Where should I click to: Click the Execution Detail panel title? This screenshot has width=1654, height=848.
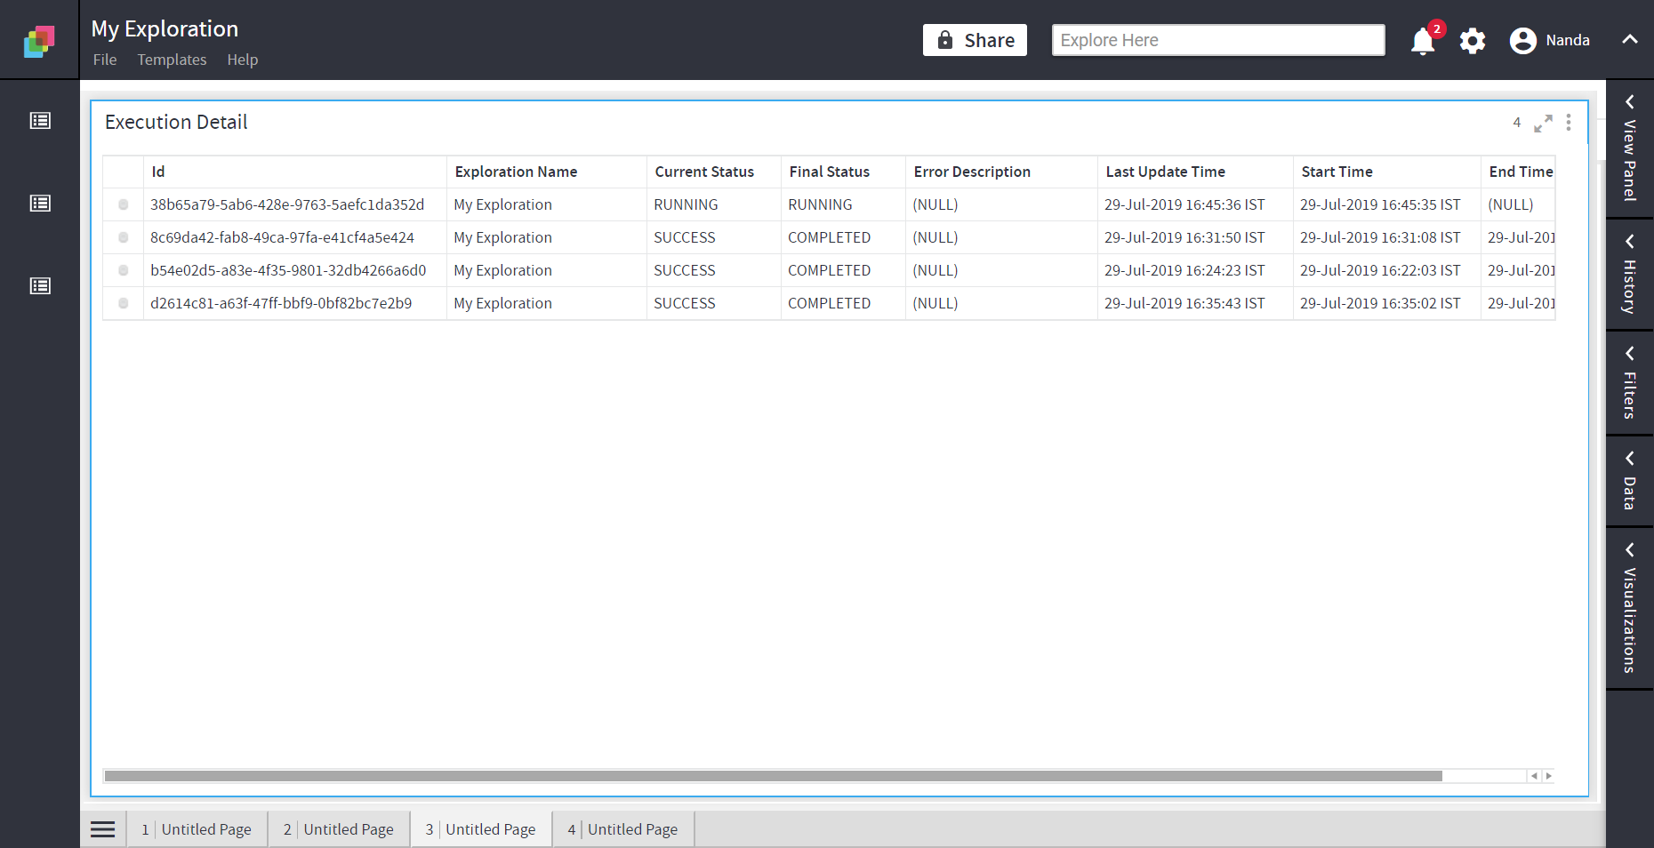click(176, 123)
